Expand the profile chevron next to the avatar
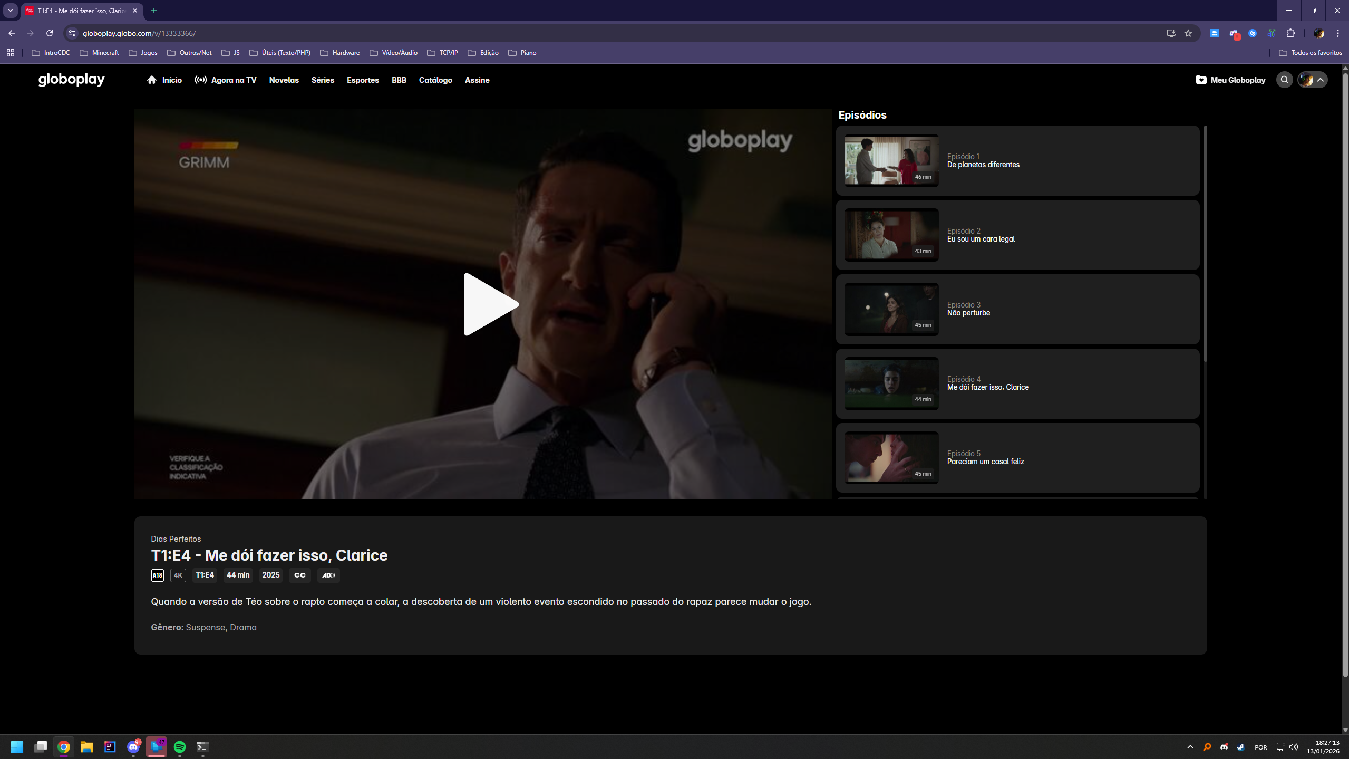 tap(1321, 80)
